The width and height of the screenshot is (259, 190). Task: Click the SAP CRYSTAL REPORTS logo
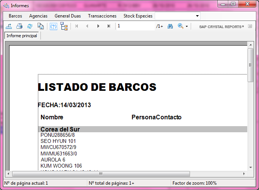[221, 27]
